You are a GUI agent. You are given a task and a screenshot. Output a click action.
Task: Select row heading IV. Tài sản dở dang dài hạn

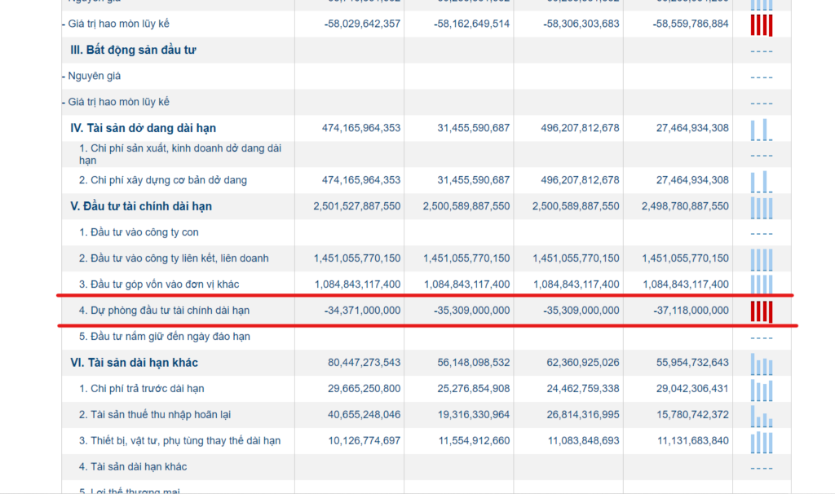(144, 128)
